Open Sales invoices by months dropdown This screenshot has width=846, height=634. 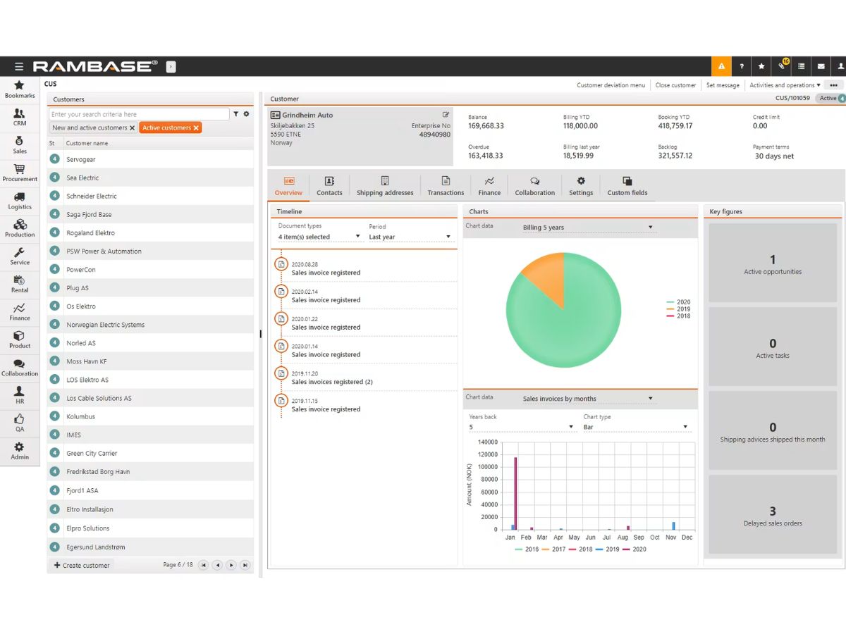tap(589, 399)
